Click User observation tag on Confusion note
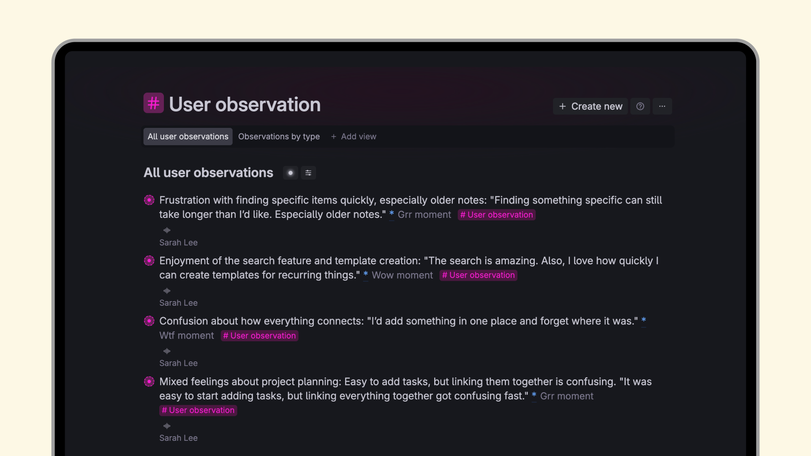This screenshot has width=811, height=456. (259, 336)
